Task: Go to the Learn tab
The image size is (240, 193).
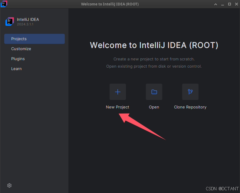Action: point(35,69)
